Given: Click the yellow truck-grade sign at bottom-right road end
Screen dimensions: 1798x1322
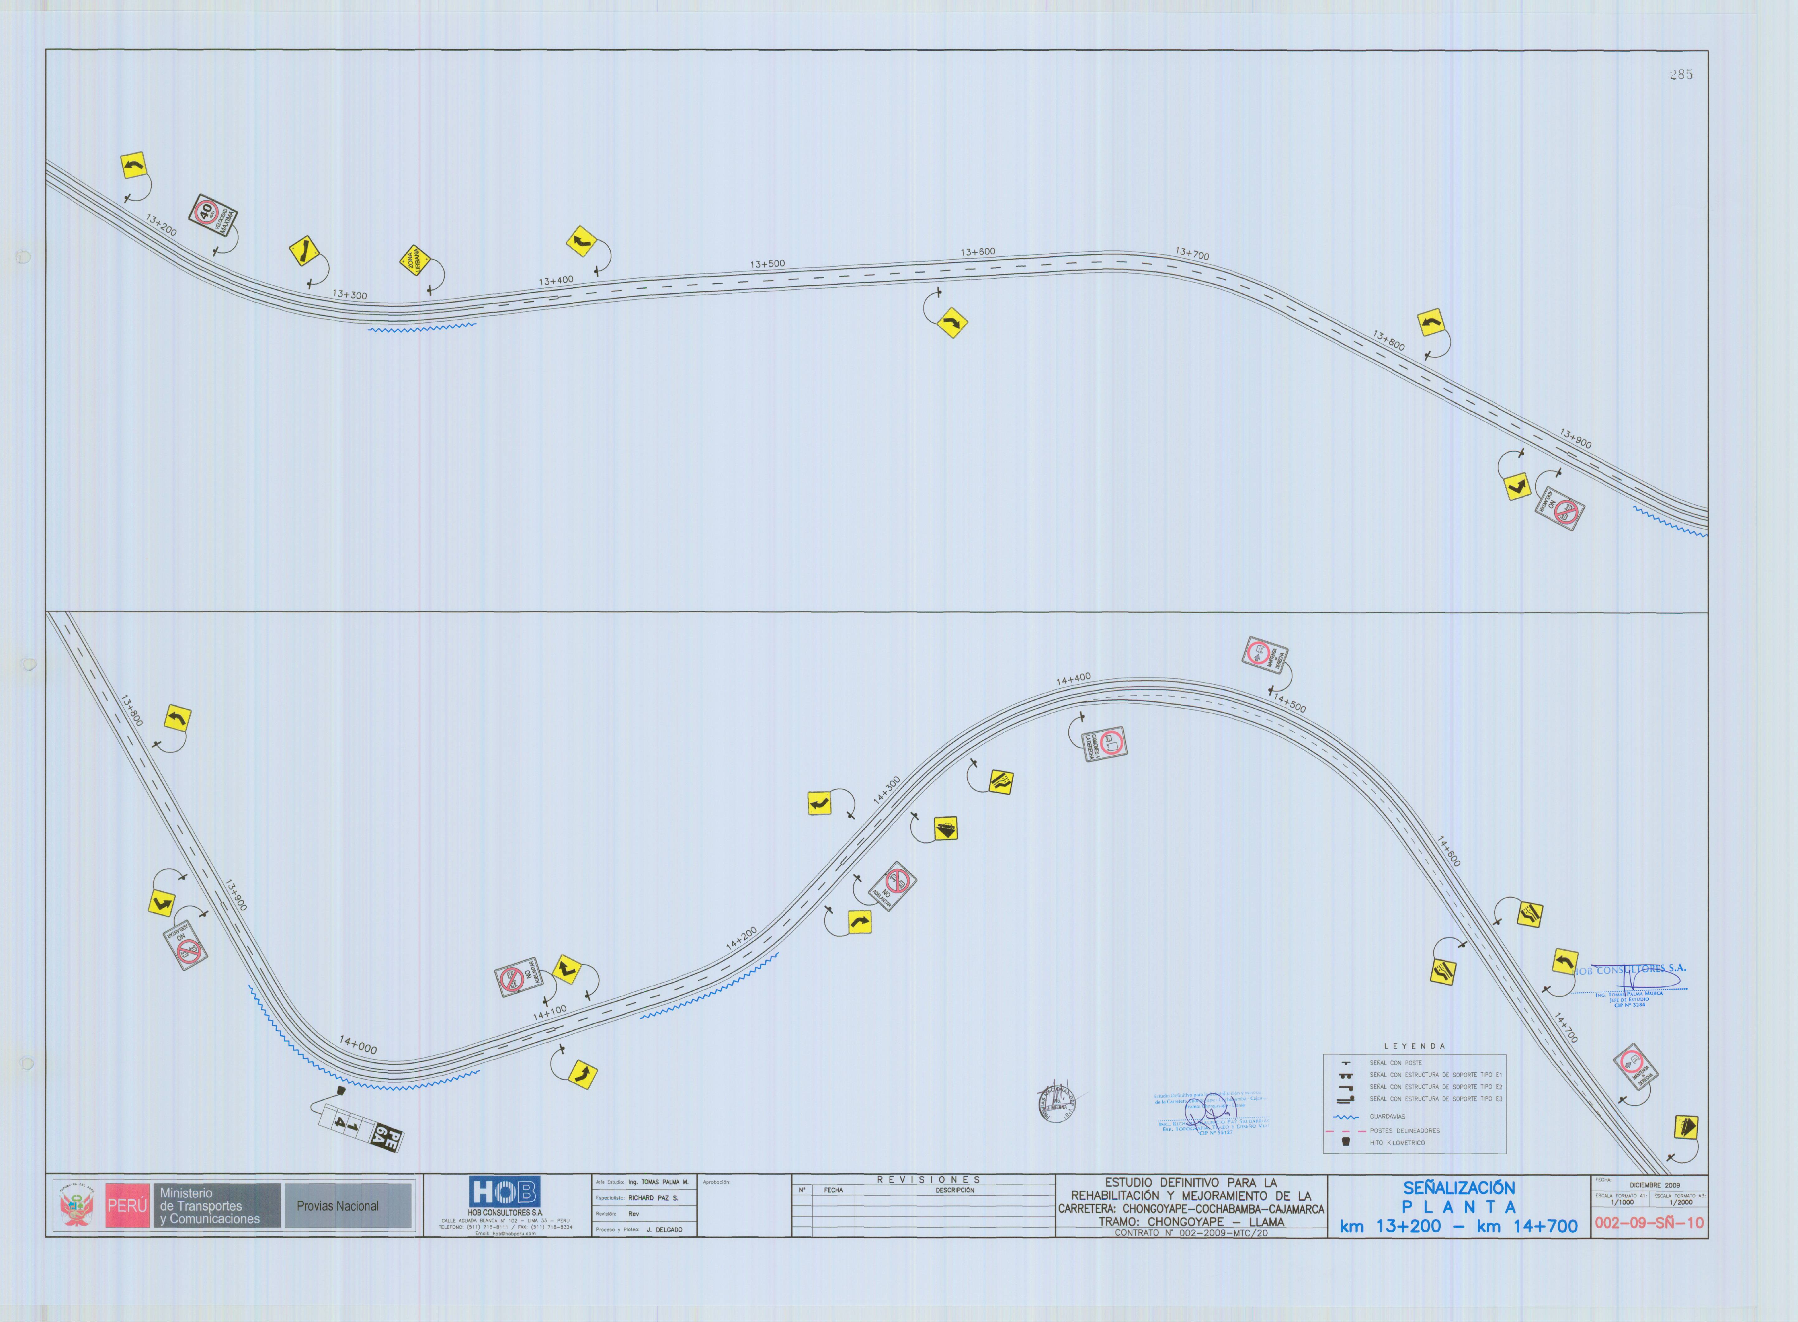Looking at the screenshot, I should coord(1686,1127).
